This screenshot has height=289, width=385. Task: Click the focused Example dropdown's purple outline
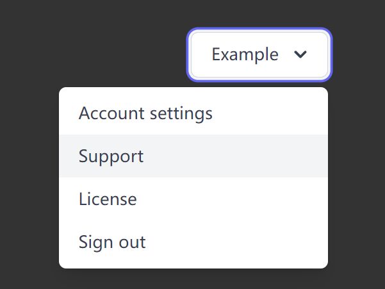(x=259, y=29)
